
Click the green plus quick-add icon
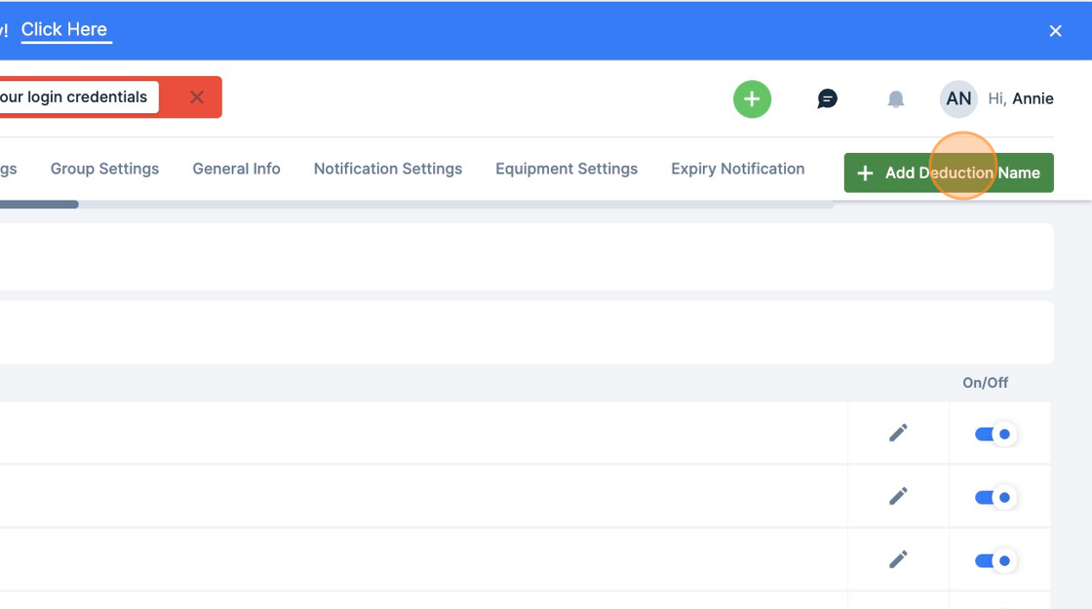pos(752,98)
